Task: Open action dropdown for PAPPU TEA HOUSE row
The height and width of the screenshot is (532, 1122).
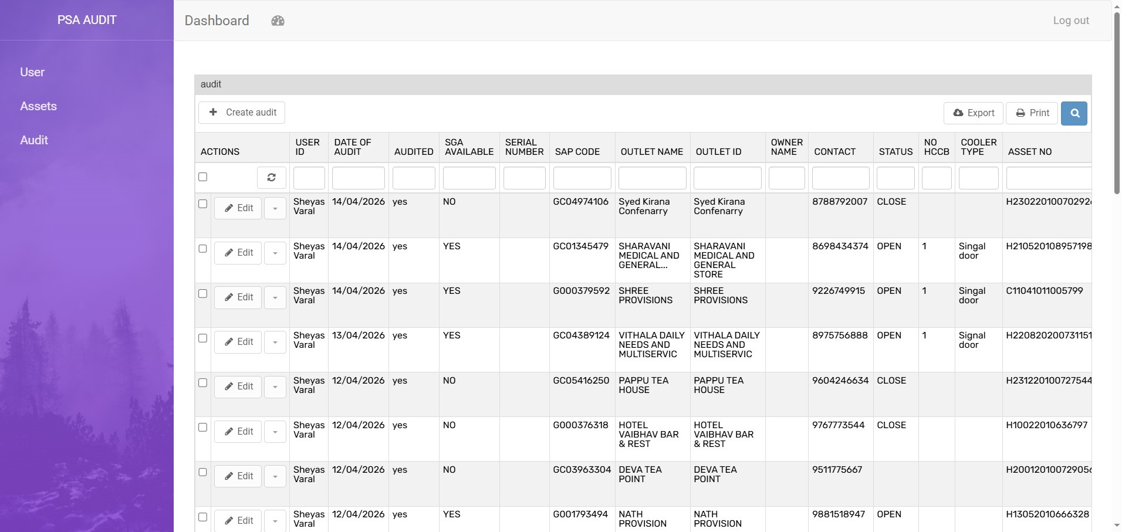Action: 275,387
